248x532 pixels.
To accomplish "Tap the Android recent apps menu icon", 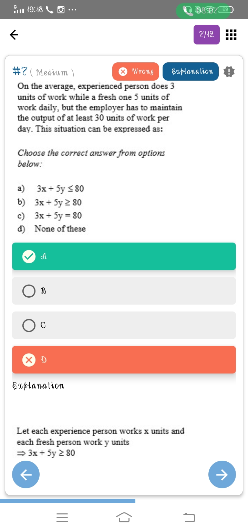I will [x=62, y=517].
